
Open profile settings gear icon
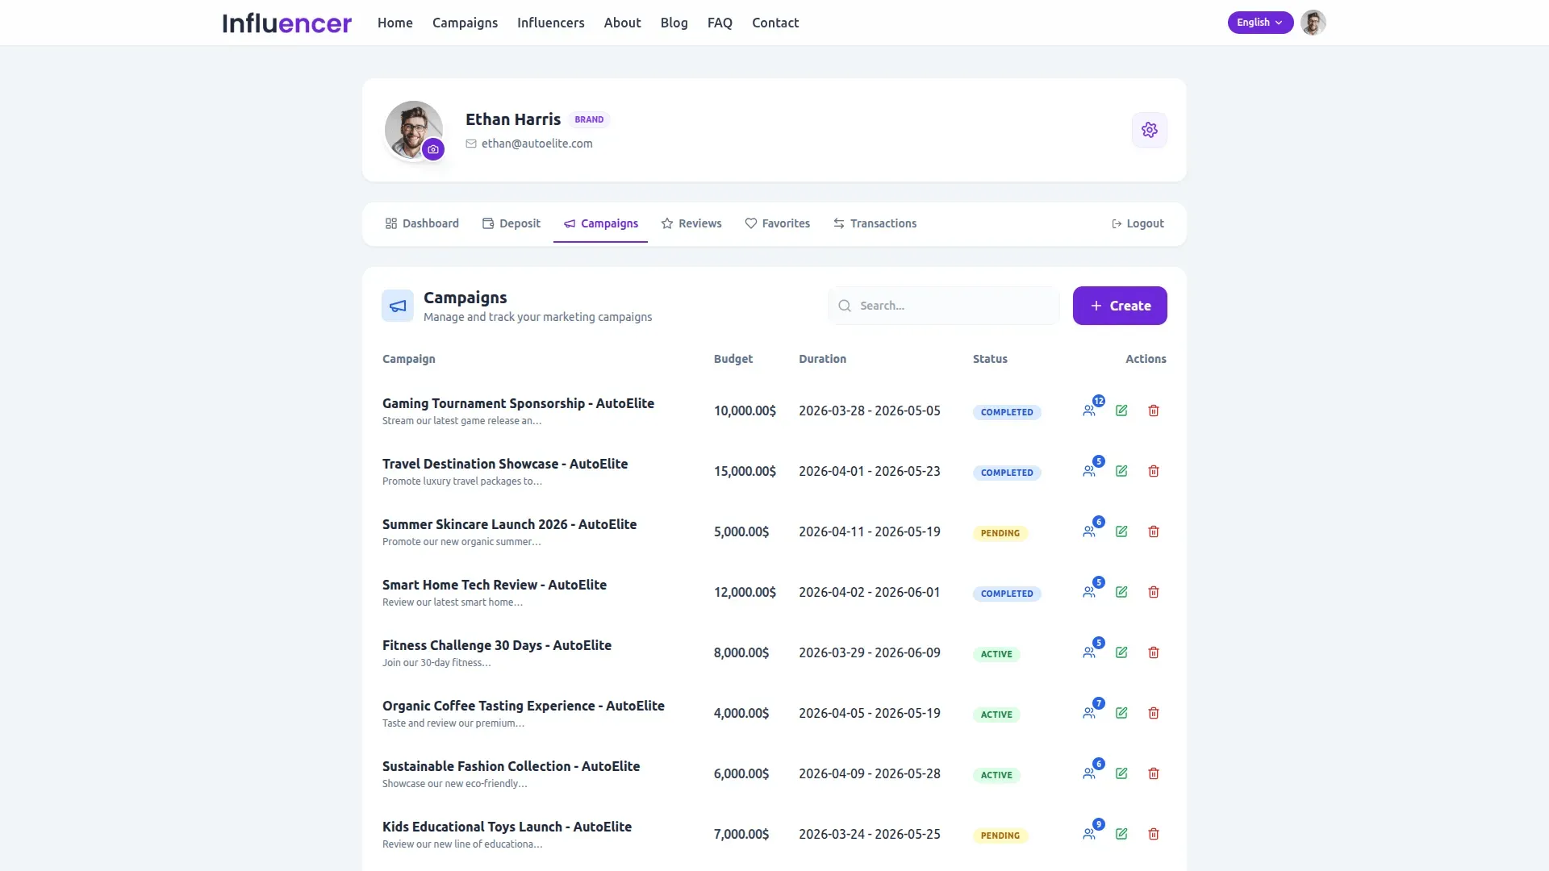[x=1149, y=130]
